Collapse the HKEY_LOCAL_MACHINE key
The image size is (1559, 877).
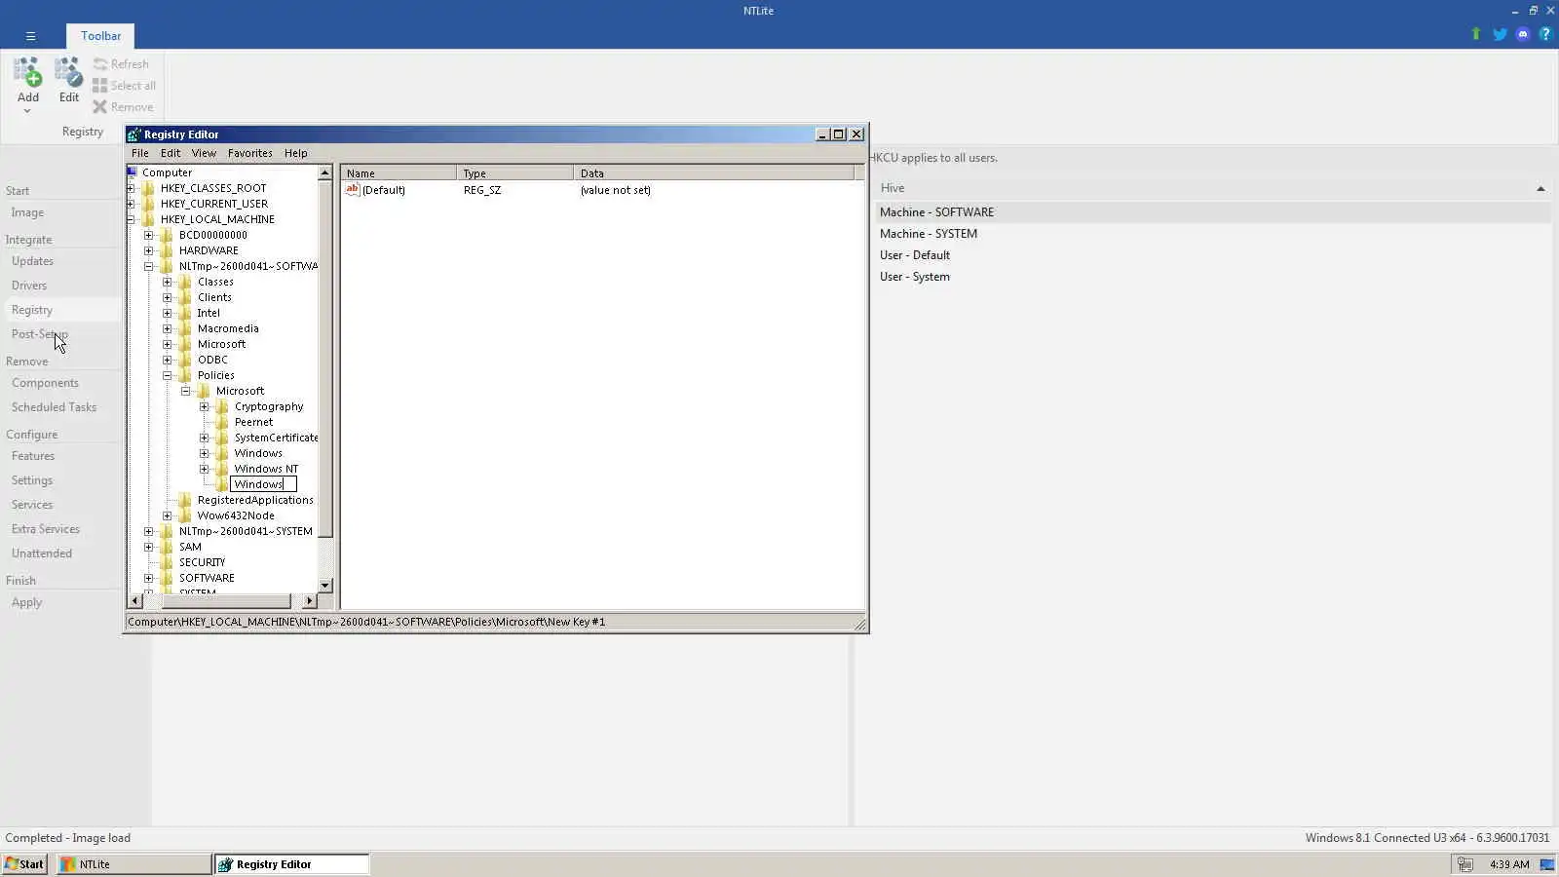click(x=132, y=219)
